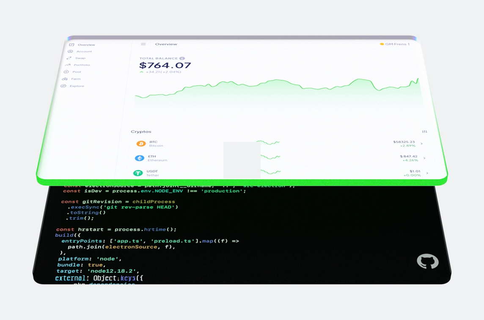The image size is (484, 320).
Task: Click "platform: 'node'" code line
Action: point(90,259)
